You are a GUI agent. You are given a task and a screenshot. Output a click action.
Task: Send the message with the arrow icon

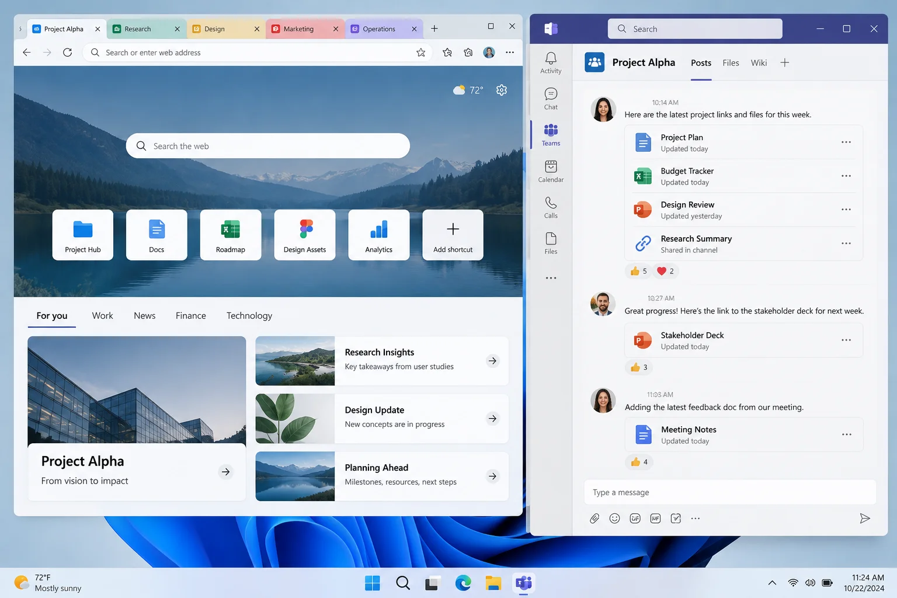(x=865, y=519)
